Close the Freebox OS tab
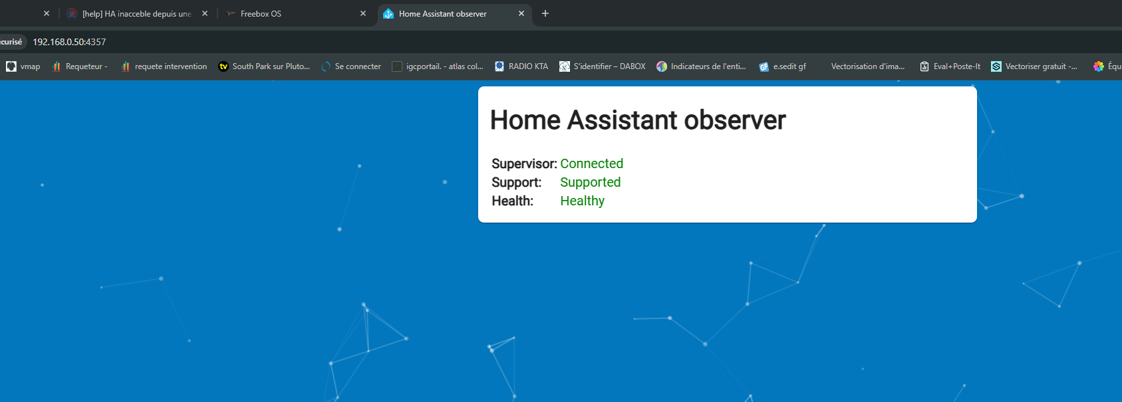This screenshot has width=1122, height=402. point(363,13)
